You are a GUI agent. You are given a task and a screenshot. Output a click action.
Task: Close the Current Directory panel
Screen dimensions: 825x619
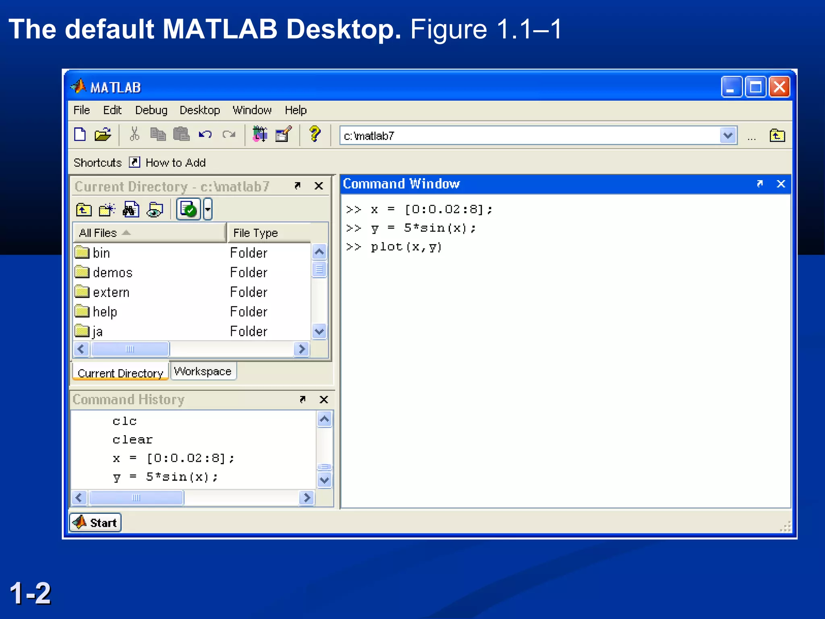[319, 185]
